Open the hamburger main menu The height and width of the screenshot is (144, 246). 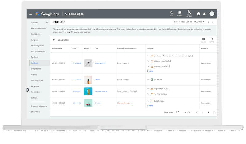coord(30,14)
